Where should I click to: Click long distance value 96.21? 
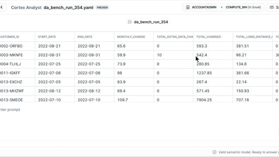pyautogui.click(x=241, y=55)
